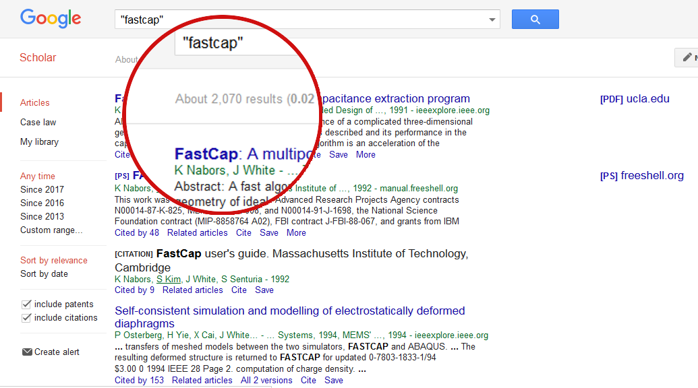Open Custom range date filter

coord(51,230)
